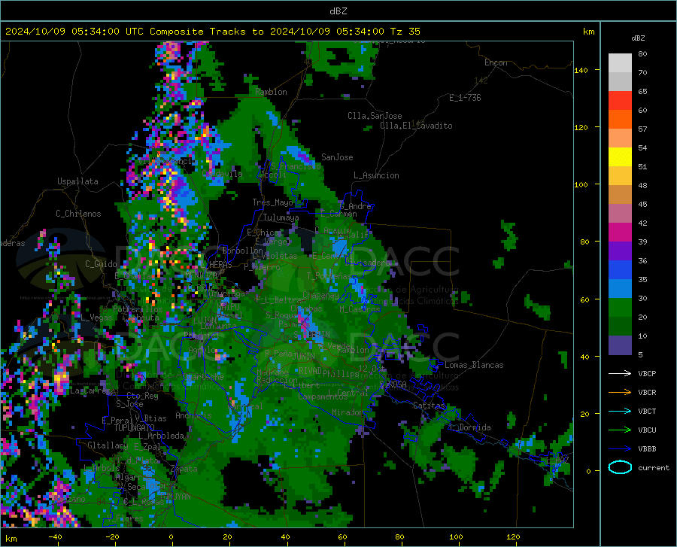Click the 'VBCP' legend label
677x547 pixels.
(647, 373)
